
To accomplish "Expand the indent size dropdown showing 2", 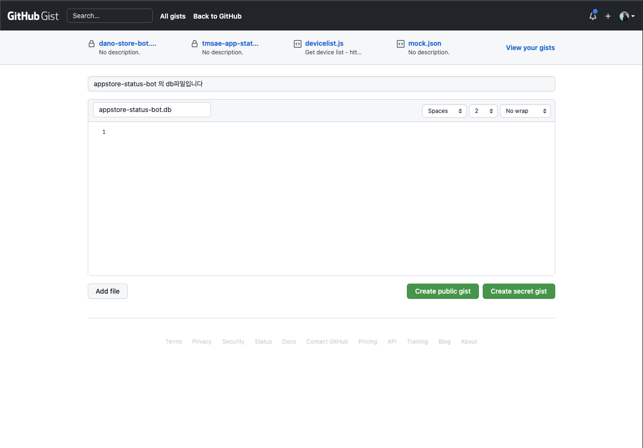I will tap(483, 111).
